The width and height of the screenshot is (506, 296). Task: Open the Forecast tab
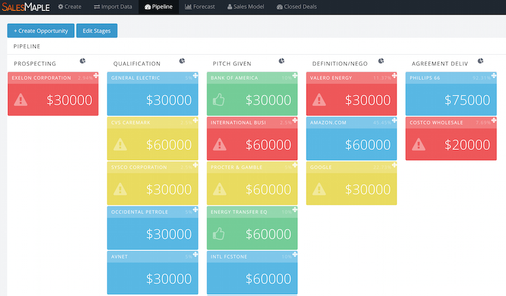coord(199,7)
